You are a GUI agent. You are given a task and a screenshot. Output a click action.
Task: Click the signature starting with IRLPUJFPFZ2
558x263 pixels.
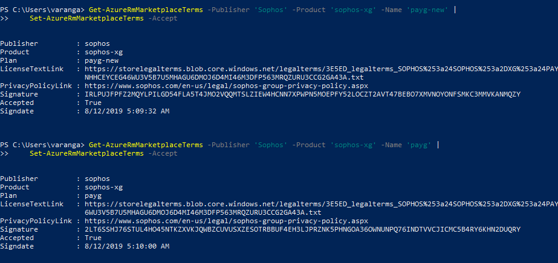coord(302,94)
